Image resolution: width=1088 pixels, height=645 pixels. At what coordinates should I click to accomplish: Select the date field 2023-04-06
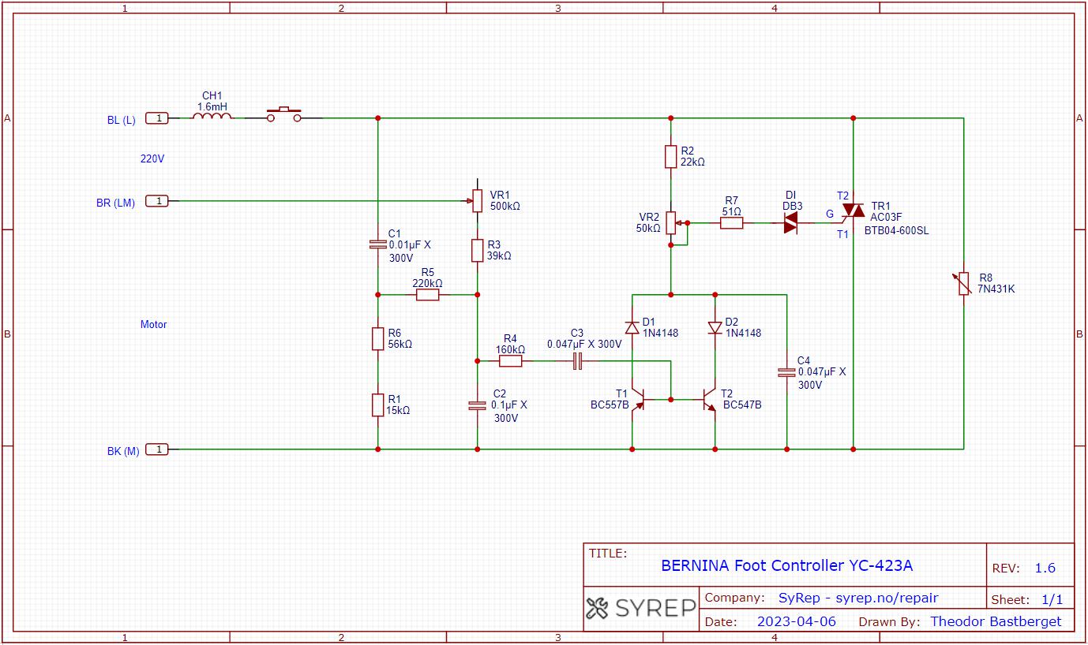(x=796, y=621)
